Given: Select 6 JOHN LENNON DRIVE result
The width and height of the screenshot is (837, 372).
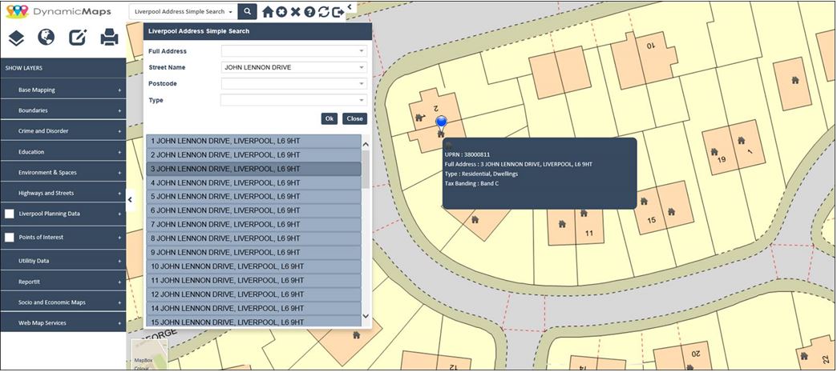Looking at the screenshot, I should [x=253, y=210].
